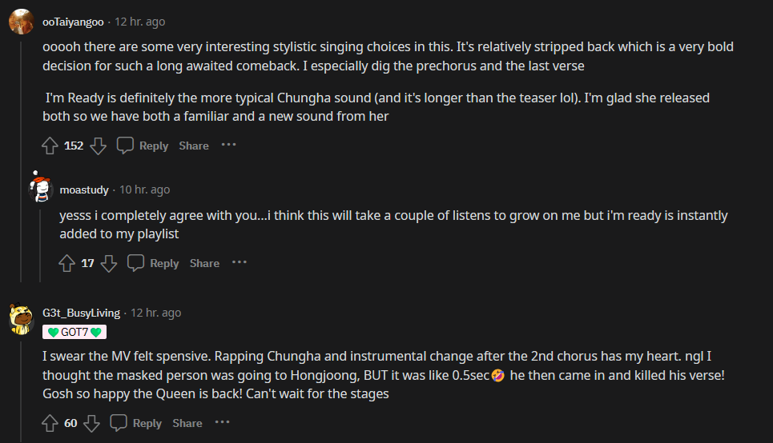The height and width of the screenshot is (443, 773).
Task: Downvote ooTaiyangoo's comment
Action: (x=98, y=146)
